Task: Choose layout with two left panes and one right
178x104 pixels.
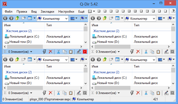Action: click(x=159, y=11)
